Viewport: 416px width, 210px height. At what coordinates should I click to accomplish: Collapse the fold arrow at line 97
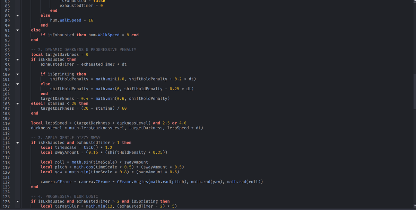pyautogui.click(x=17, y=60)
